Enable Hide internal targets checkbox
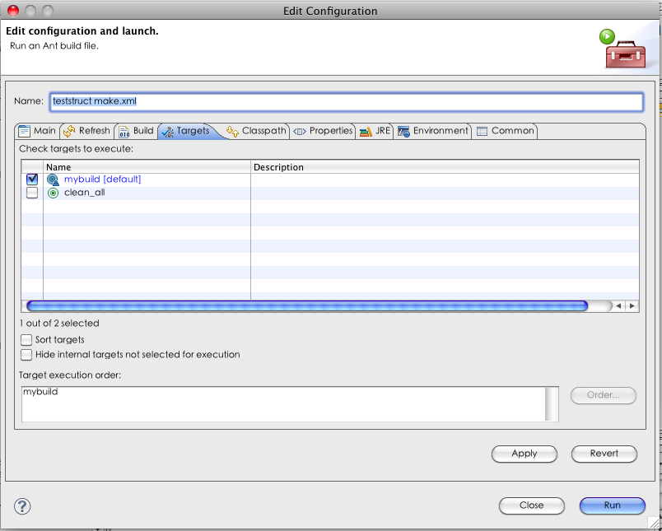Viewport: 662px width, 531px height. click(27, 355)
